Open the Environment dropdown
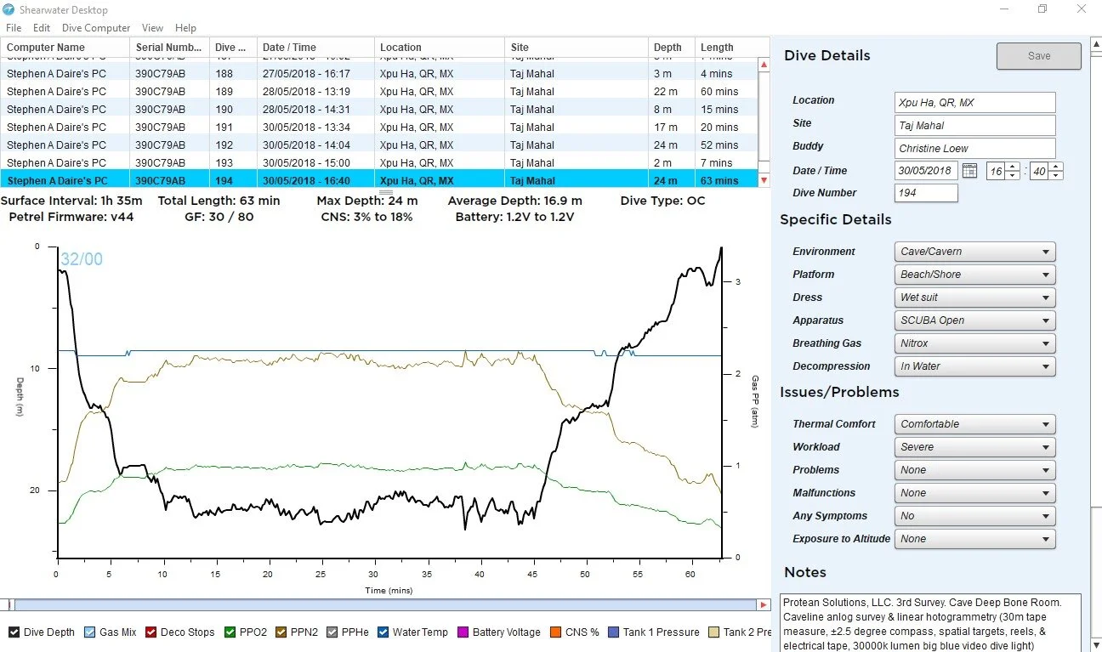1102x652 pixels. pyautogui.click(x=974, y=252)
